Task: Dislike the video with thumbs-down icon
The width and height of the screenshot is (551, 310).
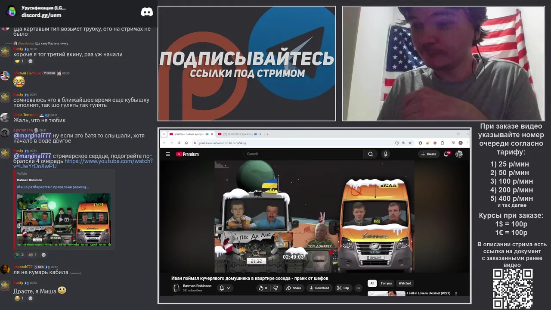Action: coord(276,288)
